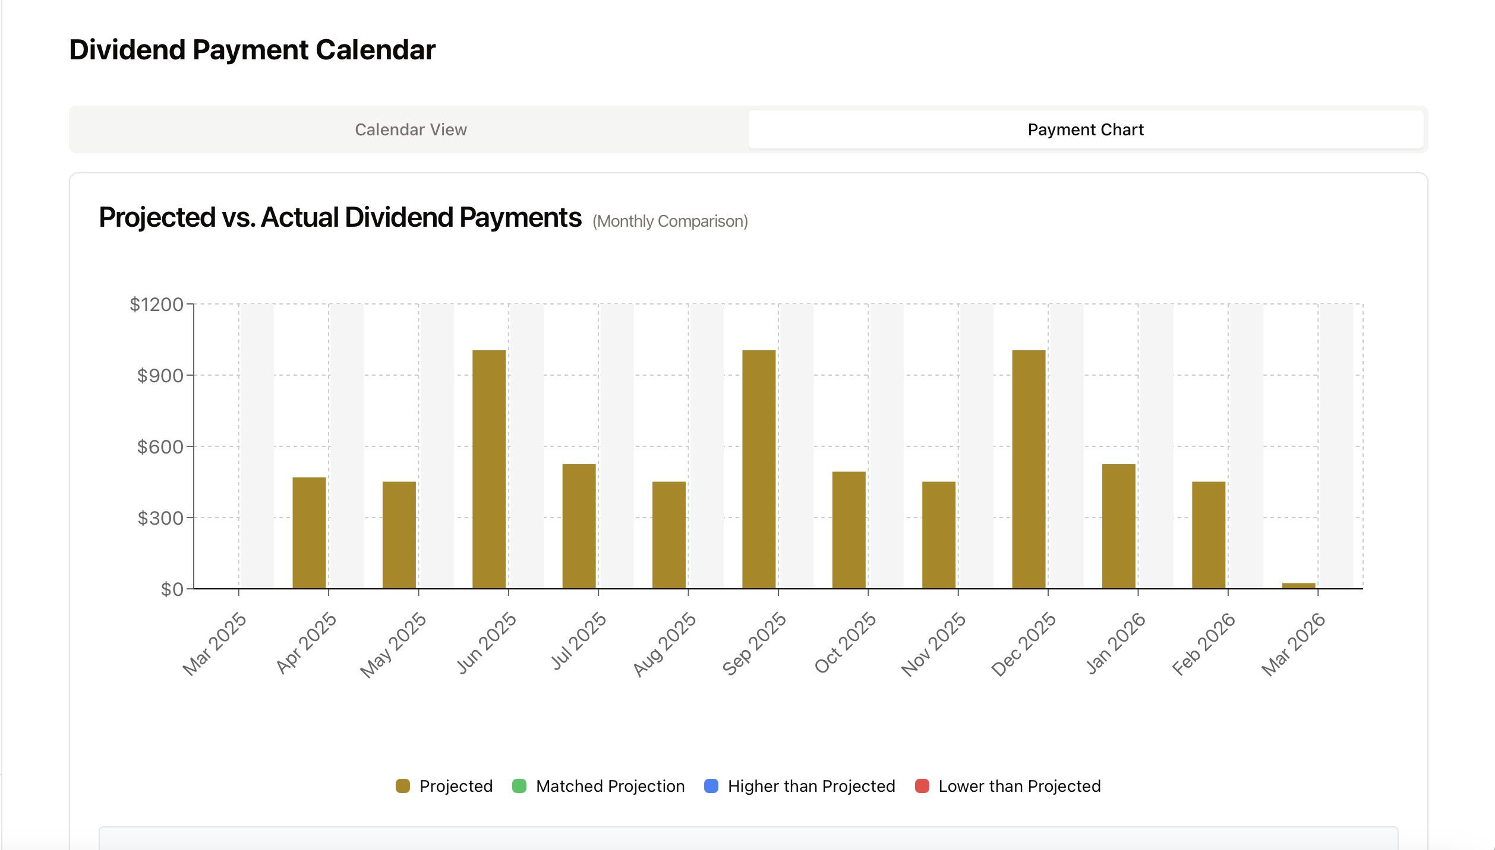Screen dimensions: 1495x850
Task: Expand details for the Apr 2025 bar
Action: pos(308,534)
